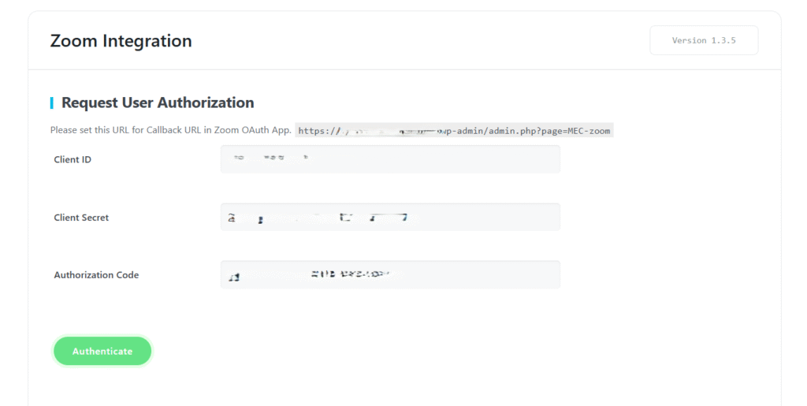Click the Client ID label

(x=73, y=159)
